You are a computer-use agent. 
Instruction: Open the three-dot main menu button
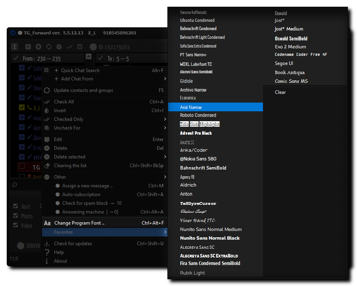coord(15,47)
